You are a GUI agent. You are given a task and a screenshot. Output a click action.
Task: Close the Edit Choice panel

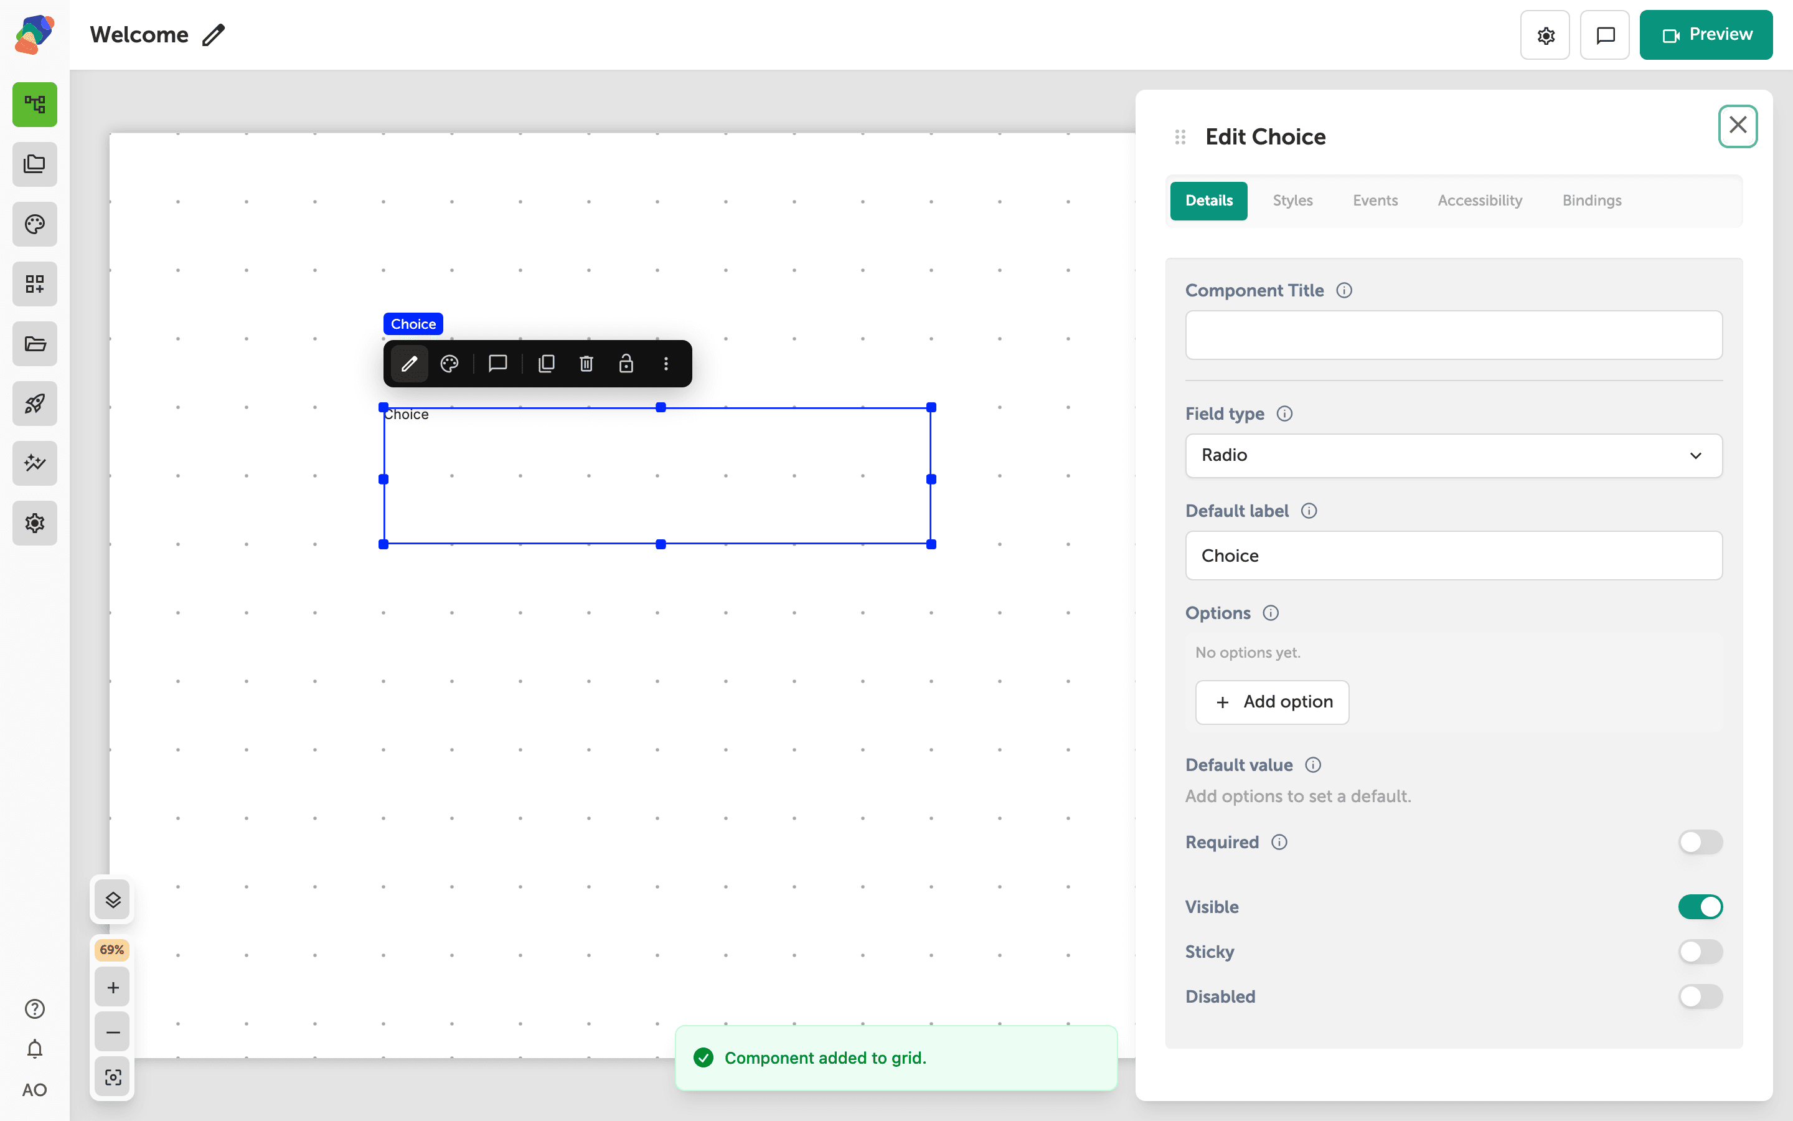pyautogui.click(x=1738, y=126)
